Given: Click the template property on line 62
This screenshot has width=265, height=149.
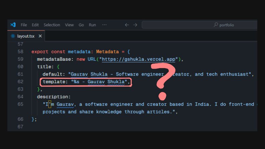Looking at the screenshot, I should pos(54,82).
